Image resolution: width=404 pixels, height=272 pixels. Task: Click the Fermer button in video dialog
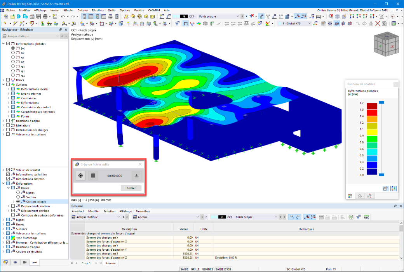pos(131,188)
